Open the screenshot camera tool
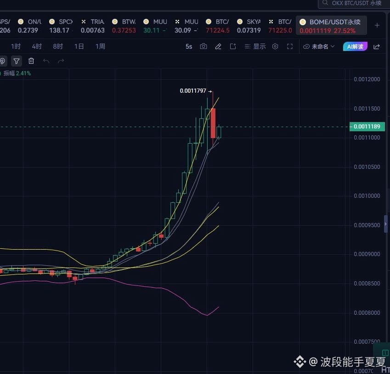Screen dimensions: 390x374 [x=203, y=46]
